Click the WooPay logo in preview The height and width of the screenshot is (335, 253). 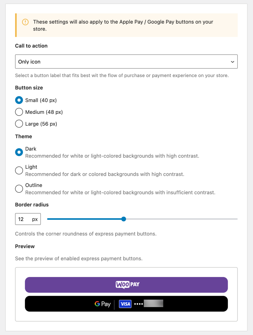coord(128,285)
